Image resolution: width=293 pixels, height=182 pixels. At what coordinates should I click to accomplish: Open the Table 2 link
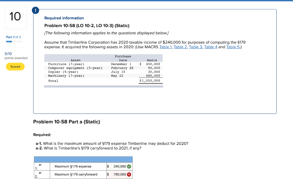180,47
